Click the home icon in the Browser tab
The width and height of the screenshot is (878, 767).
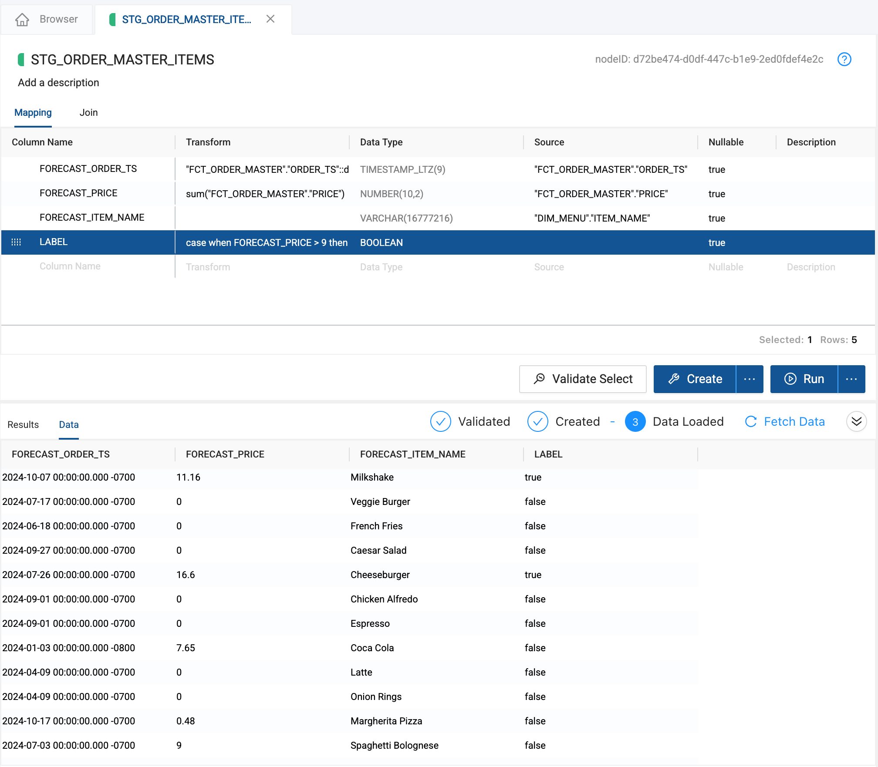coord(22,20)
